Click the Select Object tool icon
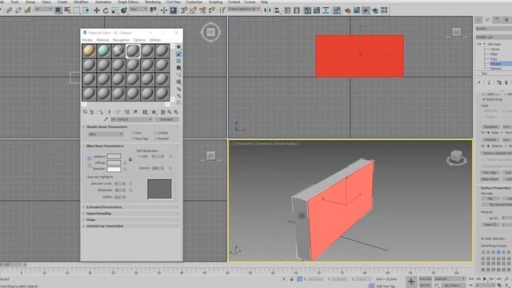 pyautogui.click(x=58, y=10)
